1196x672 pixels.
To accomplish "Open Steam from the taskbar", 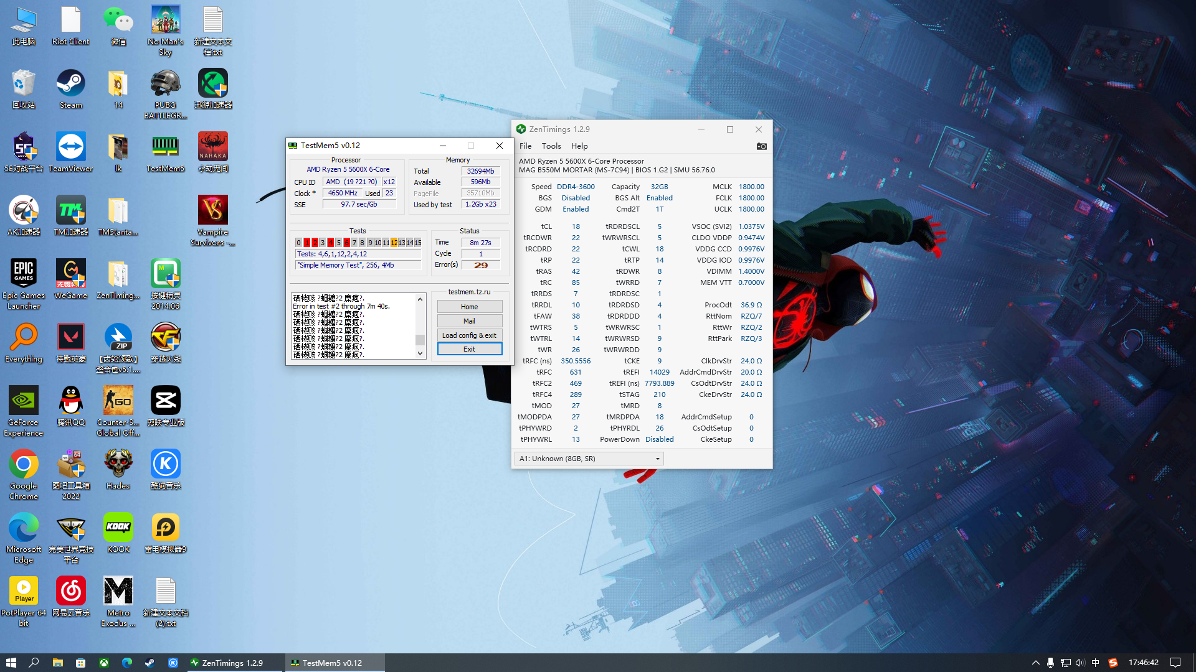I will pyautogui.click(x=150, y=663).
